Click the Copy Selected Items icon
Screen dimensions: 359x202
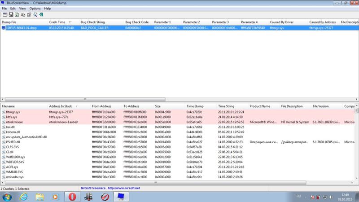click(x=23, y=15)
